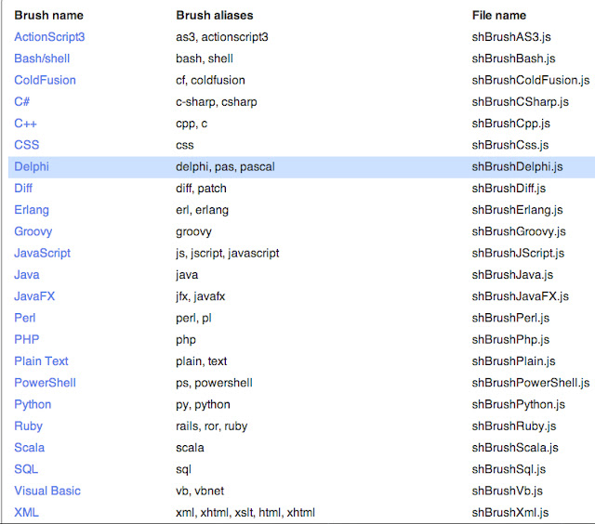Image resolution: width=595 pixels, height=524 pixels.
Task: Click the aliases text 'cpp, c'
Action: [x=192, y=124]
